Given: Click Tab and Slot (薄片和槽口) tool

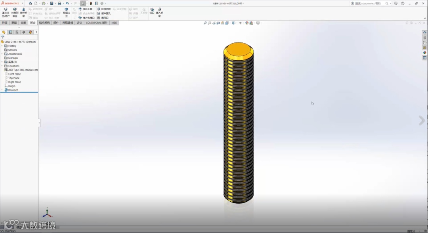Looking at the screenshot, I should pyautogui.click(x=86, y=18).
